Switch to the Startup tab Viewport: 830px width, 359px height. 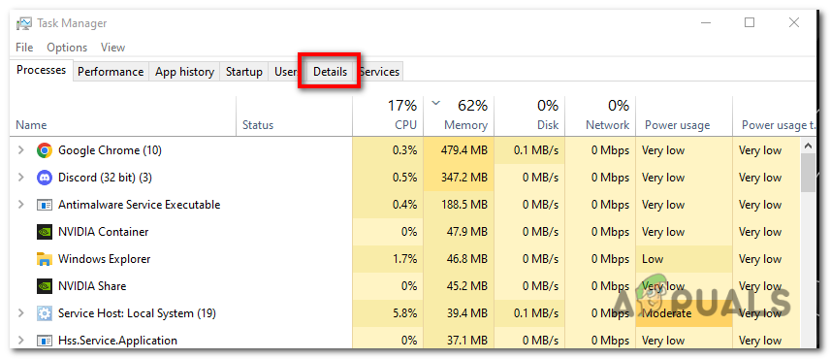(244, 72)
